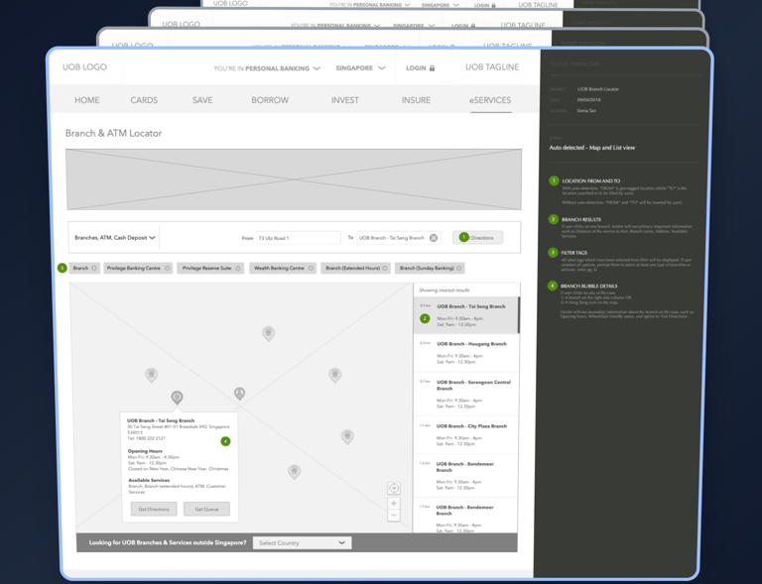Remove the Branch (Extended Hours) filter tag
The image size is (762, 584).
pos(385,268)
